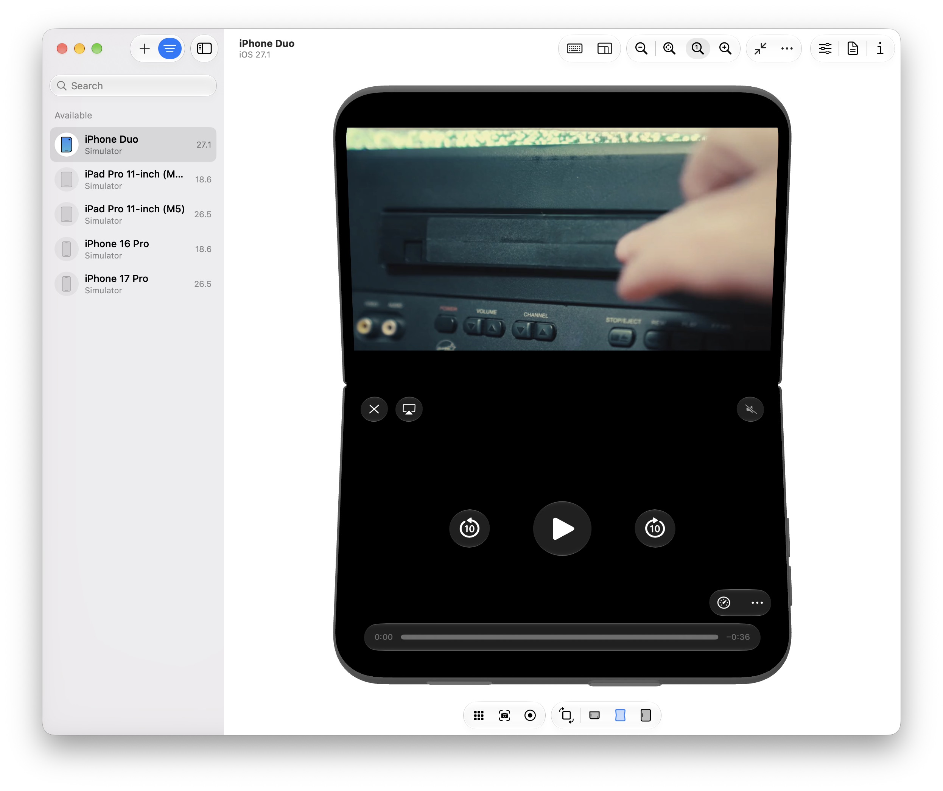Viewport: 943px width, 791px height.
Task: Open the app grid icon in bottom bar
Action: [479, 716]
